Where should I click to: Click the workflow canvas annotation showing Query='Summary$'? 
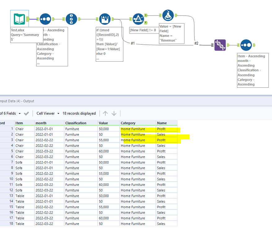pyautogui.click(x=26, y=34)
